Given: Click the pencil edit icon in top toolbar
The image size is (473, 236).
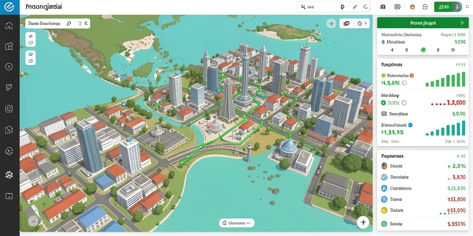Looking at the screenshot, I should coord(355,6).
